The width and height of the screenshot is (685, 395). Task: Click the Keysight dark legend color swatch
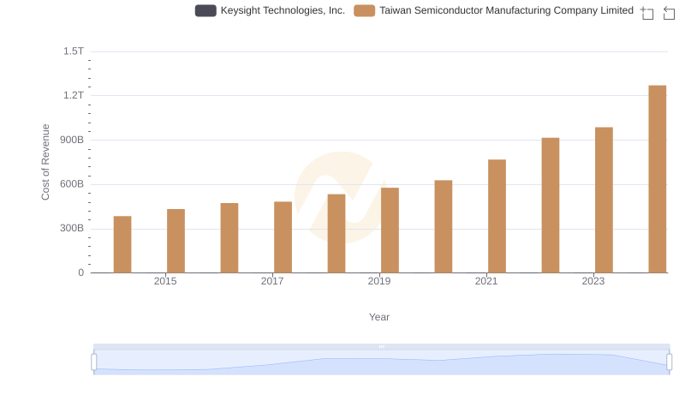[205, 10]
